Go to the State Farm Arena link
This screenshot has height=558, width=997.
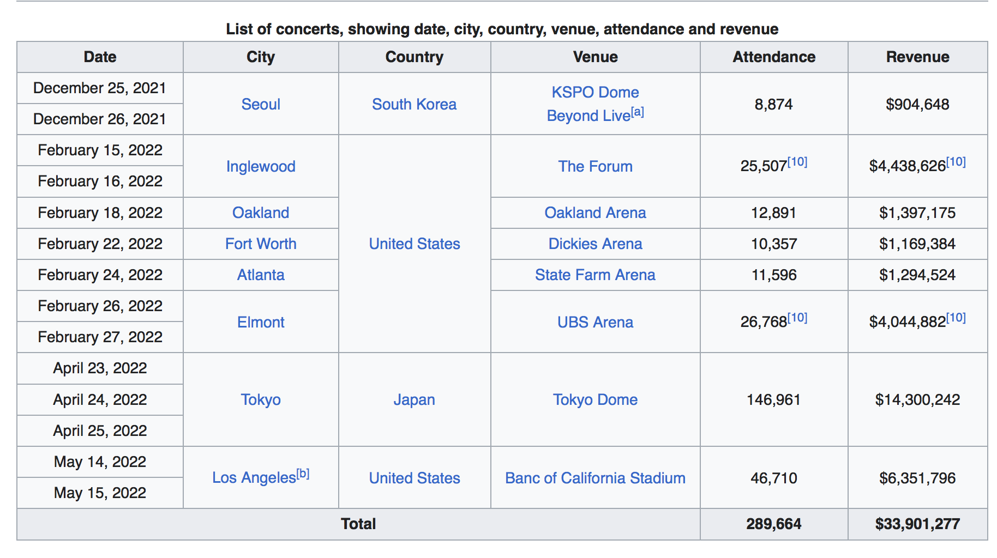pos(595,275)
